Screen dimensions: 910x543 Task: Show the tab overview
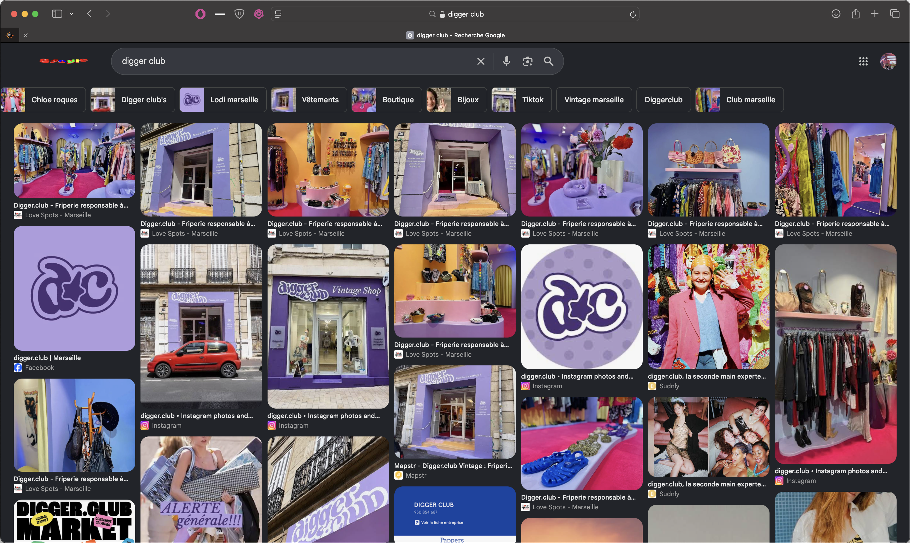pyautogui.click(x=895, y=14)
